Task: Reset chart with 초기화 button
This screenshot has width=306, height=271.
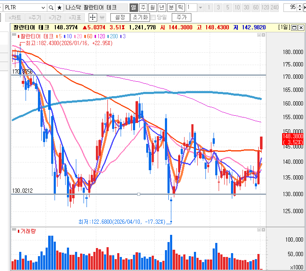Action: coord(140,17)
